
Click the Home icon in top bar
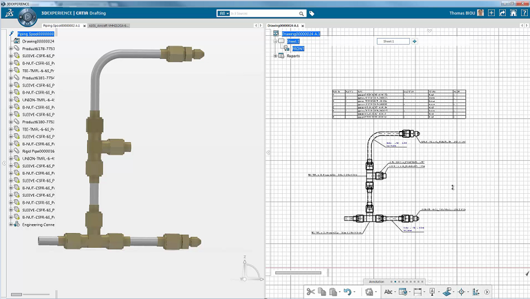click(513, 13)
